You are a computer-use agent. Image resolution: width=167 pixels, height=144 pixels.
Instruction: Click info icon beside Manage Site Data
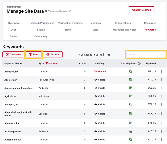[x=46, y=11]
